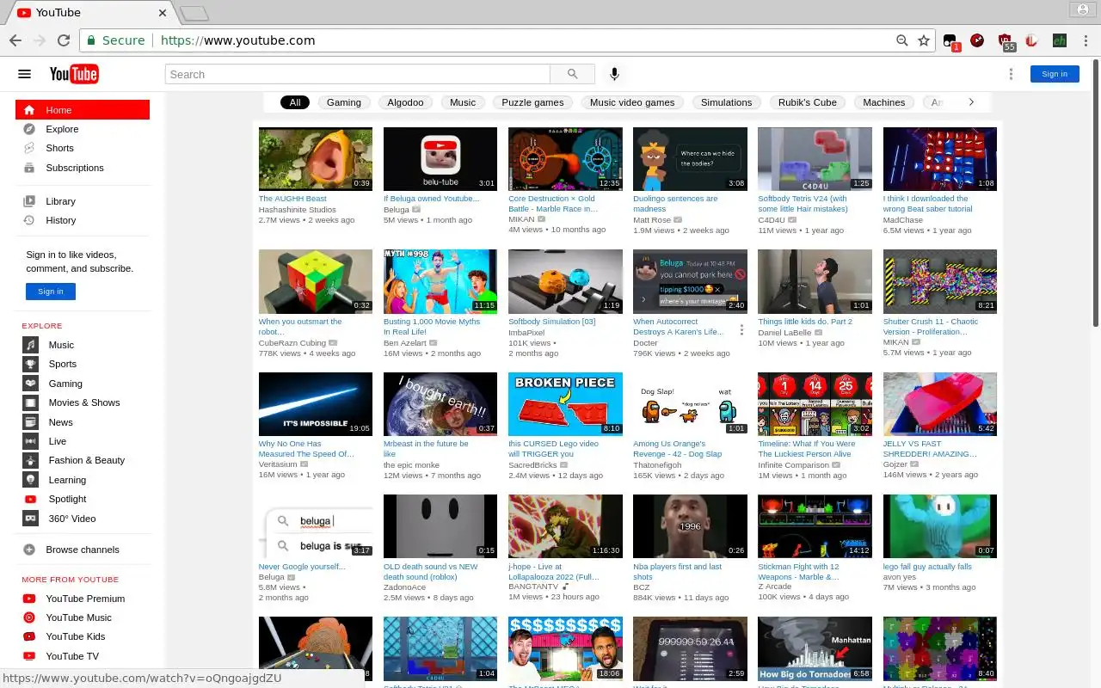Select the Algodoo filter chip
The image size is (1101, 688).
(x=405, y=102)
